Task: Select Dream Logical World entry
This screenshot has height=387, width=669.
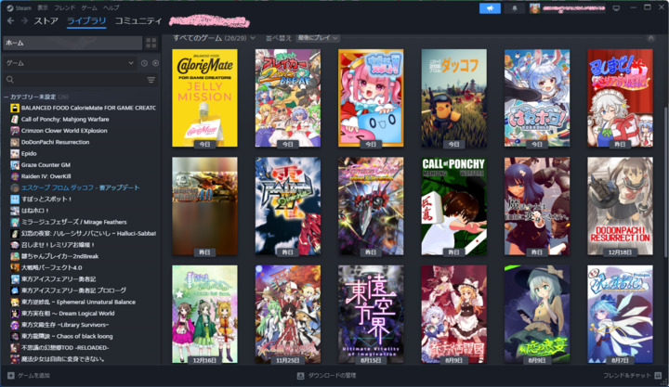Action: click(x=63, y=314)
